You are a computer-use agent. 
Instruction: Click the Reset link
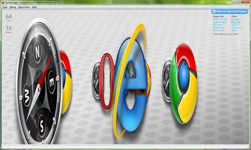coord(234,31)
